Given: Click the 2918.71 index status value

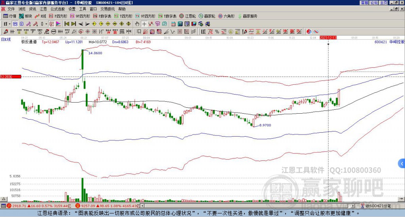Looking at the screenshot, I should point(19,206).
